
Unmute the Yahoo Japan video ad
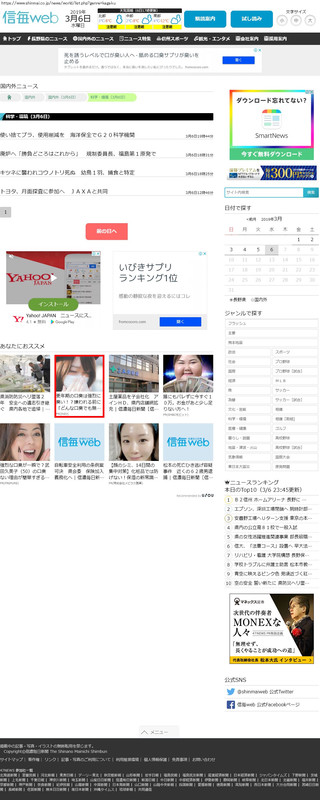pyautogui.click(x=11, y=256)
